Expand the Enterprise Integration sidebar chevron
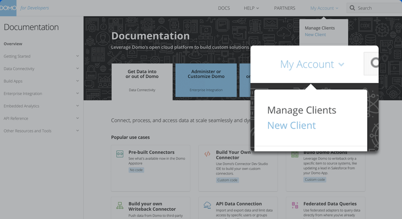The height and width of the screenshot is (219, 402). pyautogui.click(x=78, y=93)
